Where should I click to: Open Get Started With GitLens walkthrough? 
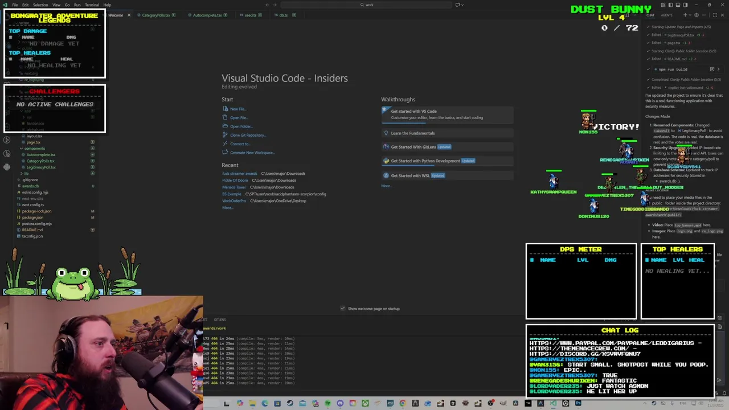pyautogui.click(x=448, y=147)
